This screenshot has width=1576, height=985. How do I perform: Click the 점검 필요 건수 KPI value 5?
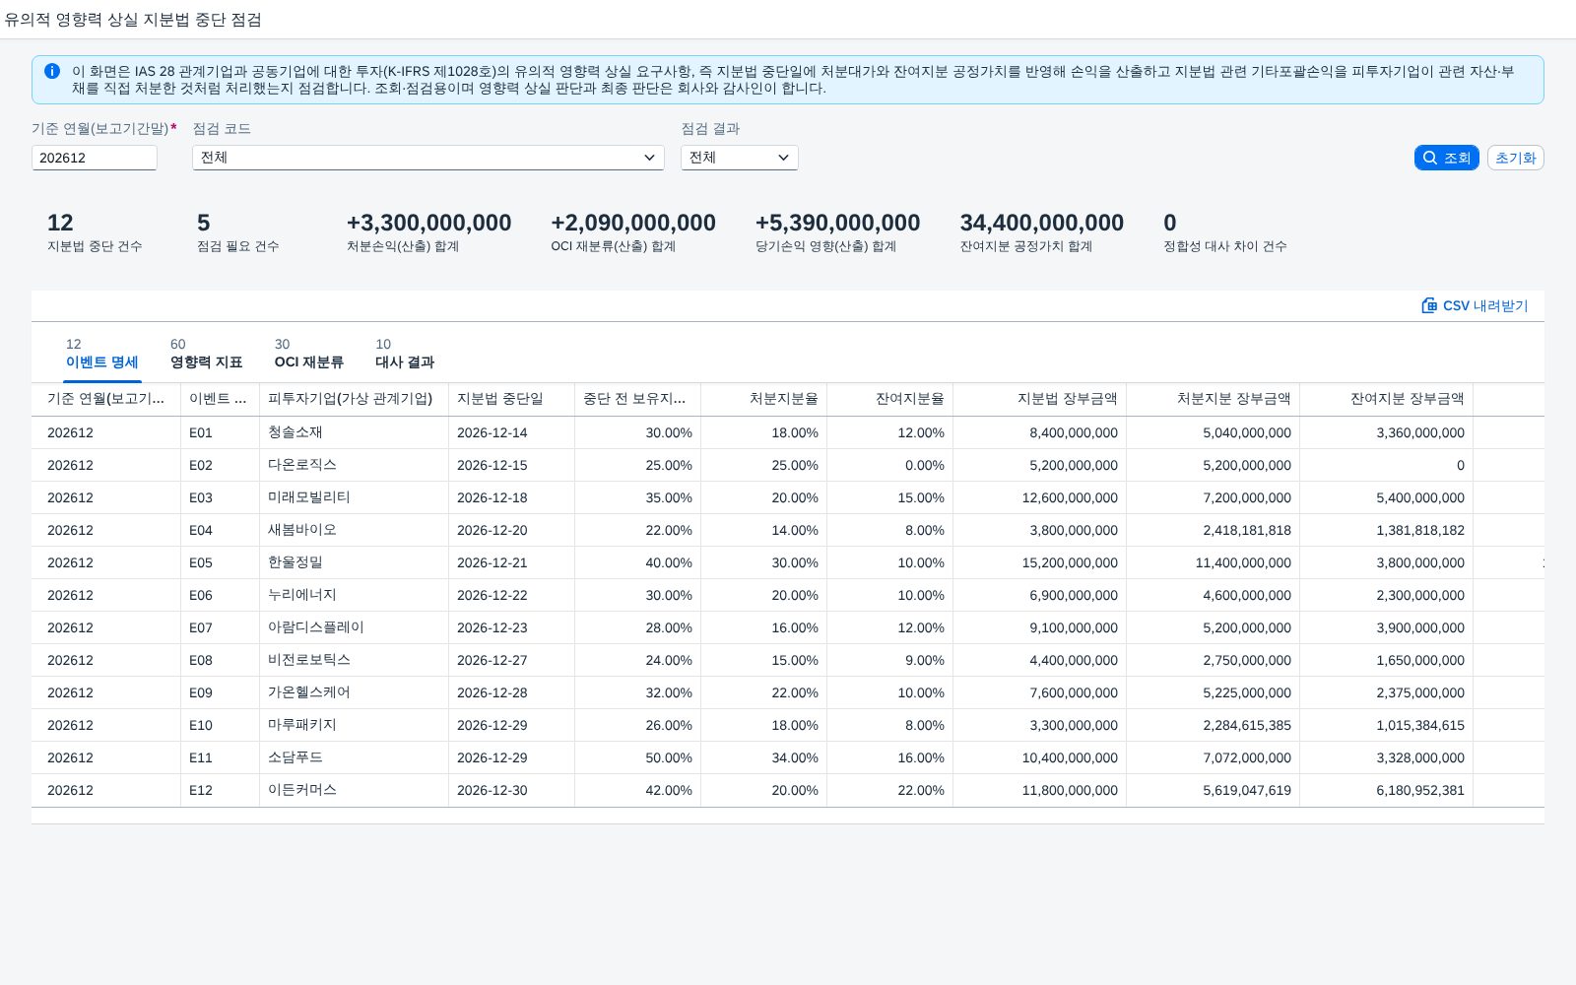point(204,223)
